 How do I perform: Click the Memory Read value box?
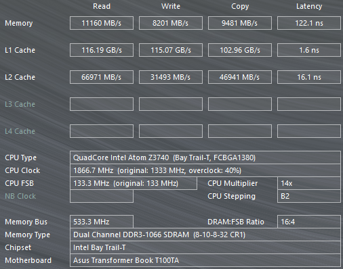coord(102,23)
